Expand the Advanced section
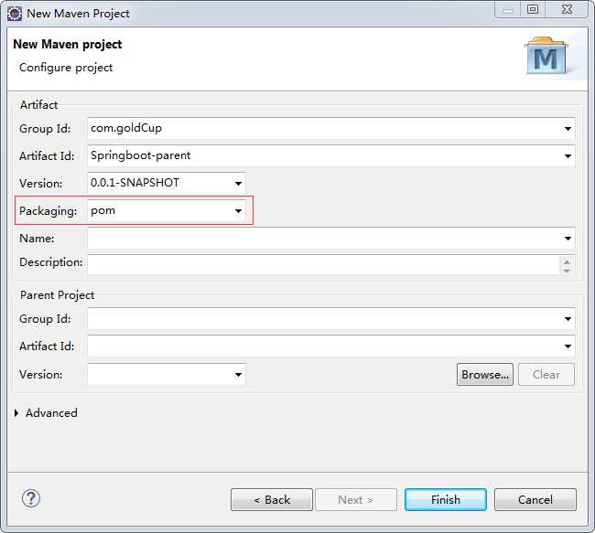The image size is (595, 533). (16, 413)
